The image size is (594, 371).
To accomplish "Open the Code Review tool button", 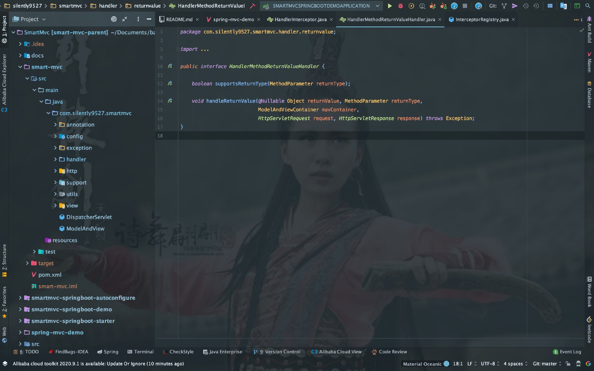I will click(x=389, y=352).
